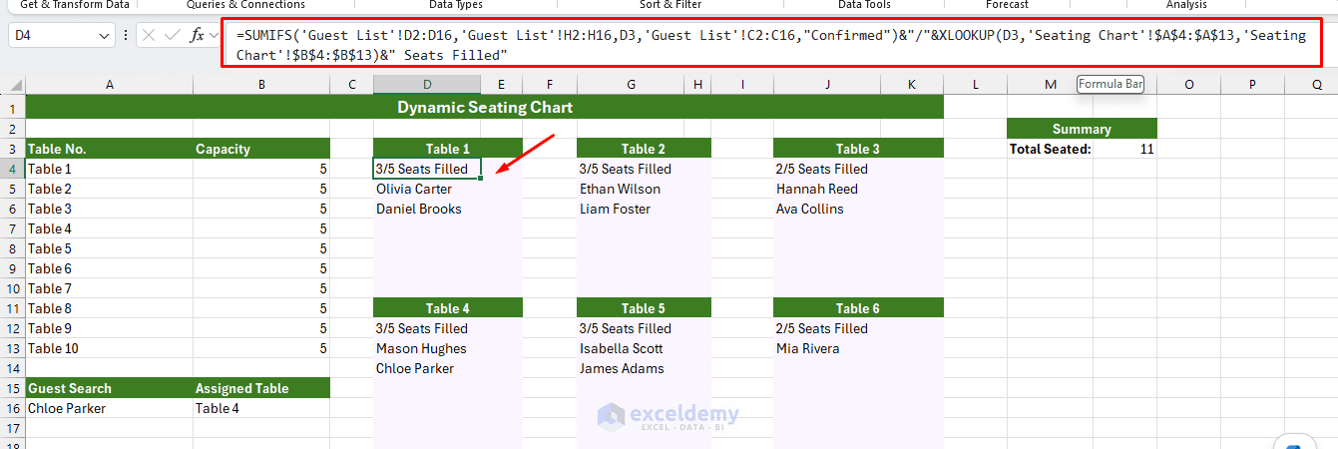Confirm the formula with the checkmark icon

click(173, 35)
